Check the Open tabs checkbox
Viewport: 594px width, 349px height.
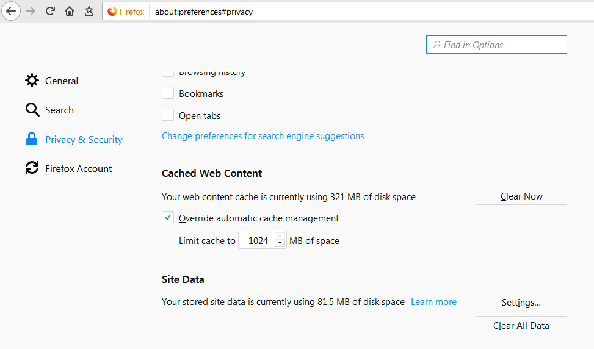pyautogui.click(x=168, y=115)
